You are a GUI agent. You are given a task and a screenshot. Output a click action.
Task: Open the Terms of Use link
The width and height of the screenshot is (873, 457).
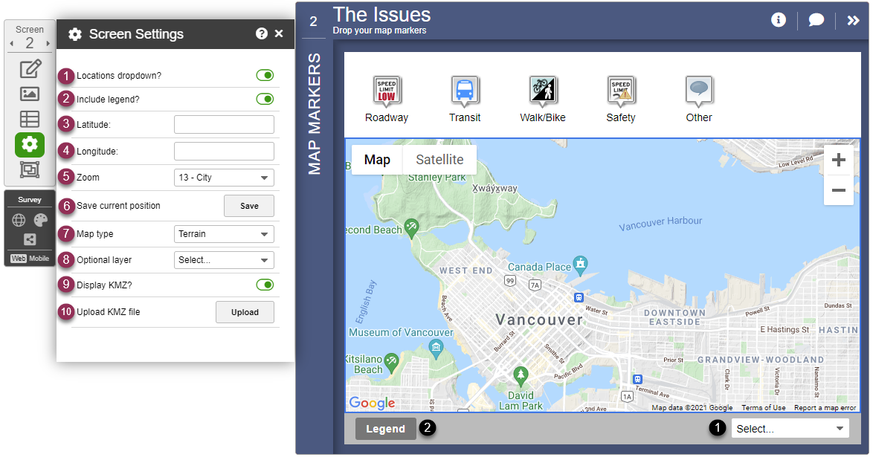[764, 407]
